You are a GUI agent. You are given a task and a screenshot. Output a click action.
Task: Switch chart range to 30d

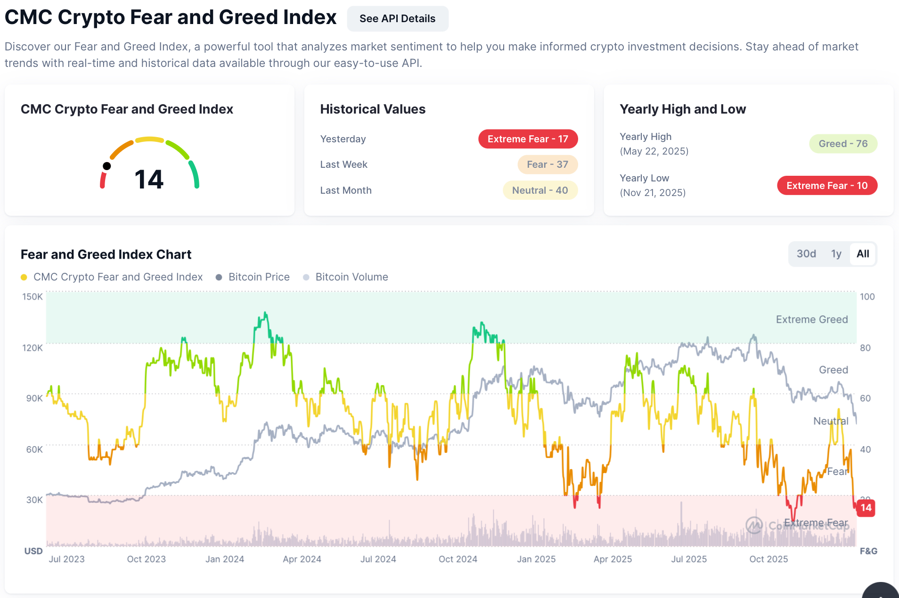pyautogui.click(x=806, y=254)
